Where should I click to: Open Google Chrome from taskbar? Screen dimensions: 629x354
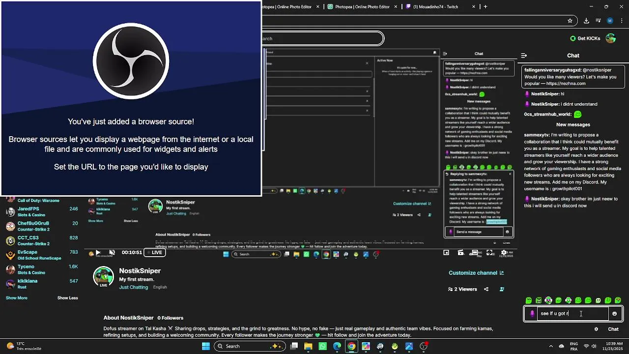coord(351,346)
